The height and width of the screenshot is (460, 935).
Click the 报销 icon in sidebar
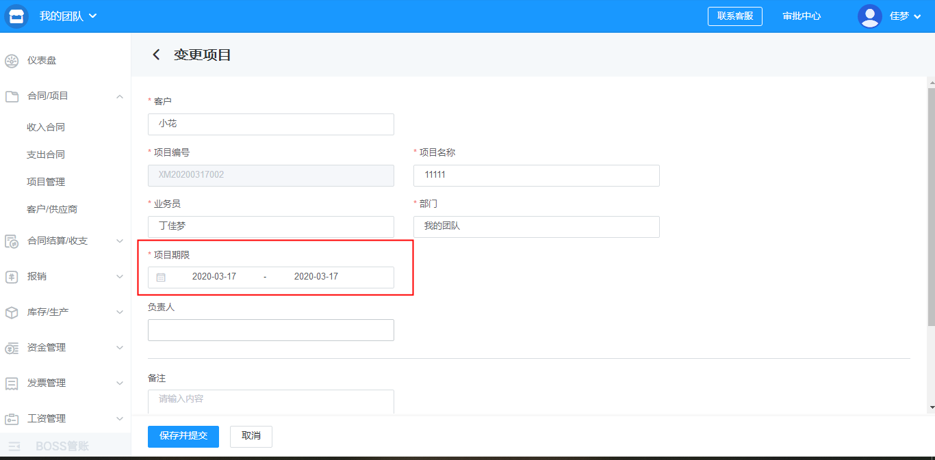click(12, 277)
